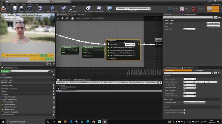Open Alpha Exposed As Pin dropdown

pyautogui.click(x=213, y=26)
